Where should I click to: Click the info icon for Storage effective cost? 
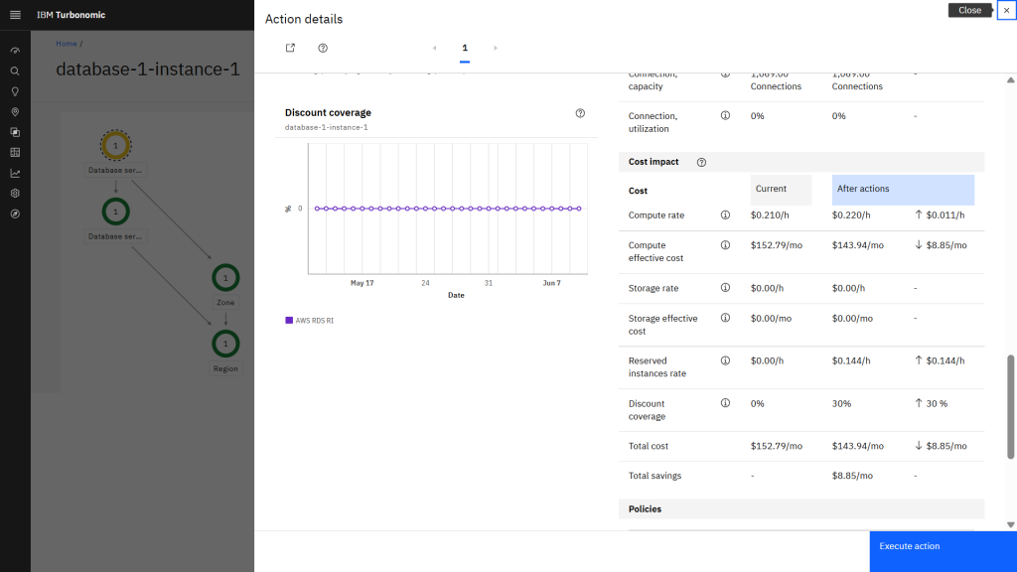tap(725, 318)
